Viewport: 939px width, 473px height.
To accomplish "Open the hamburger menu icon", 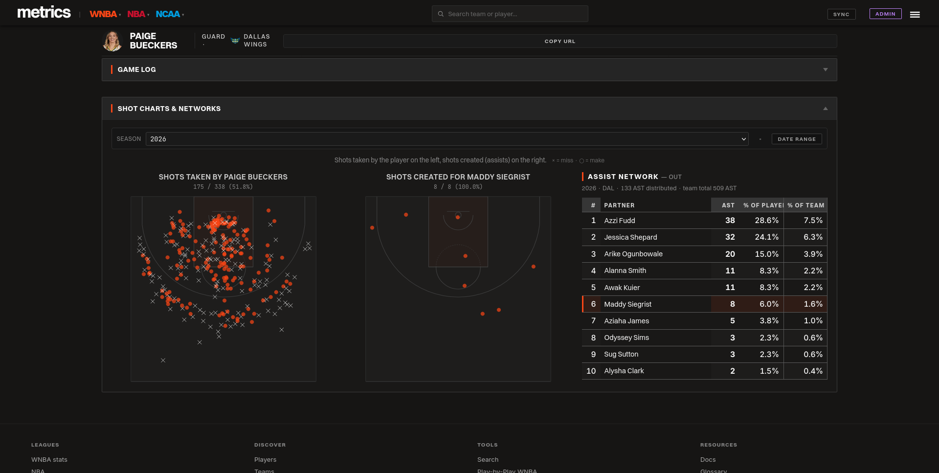I will pyautogui.click(x=915, y=15).
